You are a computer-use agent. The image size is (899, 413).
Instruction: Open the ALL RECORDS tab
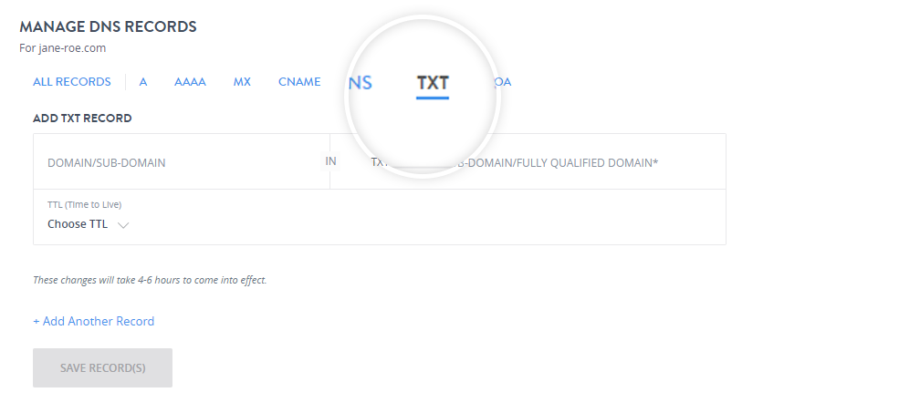click(71, 82)
